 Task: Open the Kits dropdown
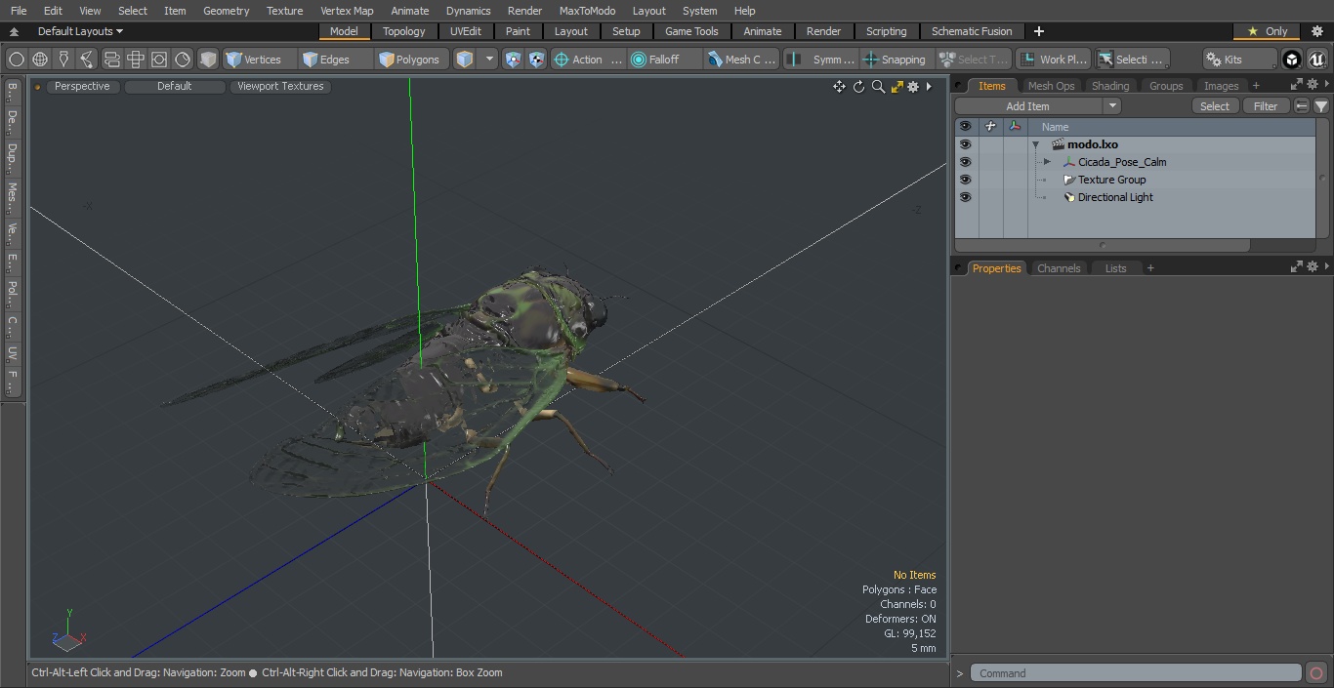[x=1239, y=60]
